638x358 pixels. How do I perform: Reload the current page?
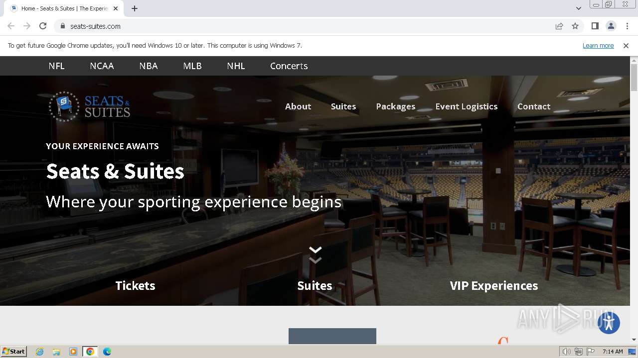[43, 26]
